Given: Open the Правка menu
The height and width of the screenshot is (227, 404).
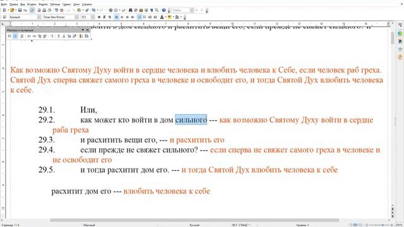Looking at the screenshot, I should pyautogui.click(x=14, y=4).
